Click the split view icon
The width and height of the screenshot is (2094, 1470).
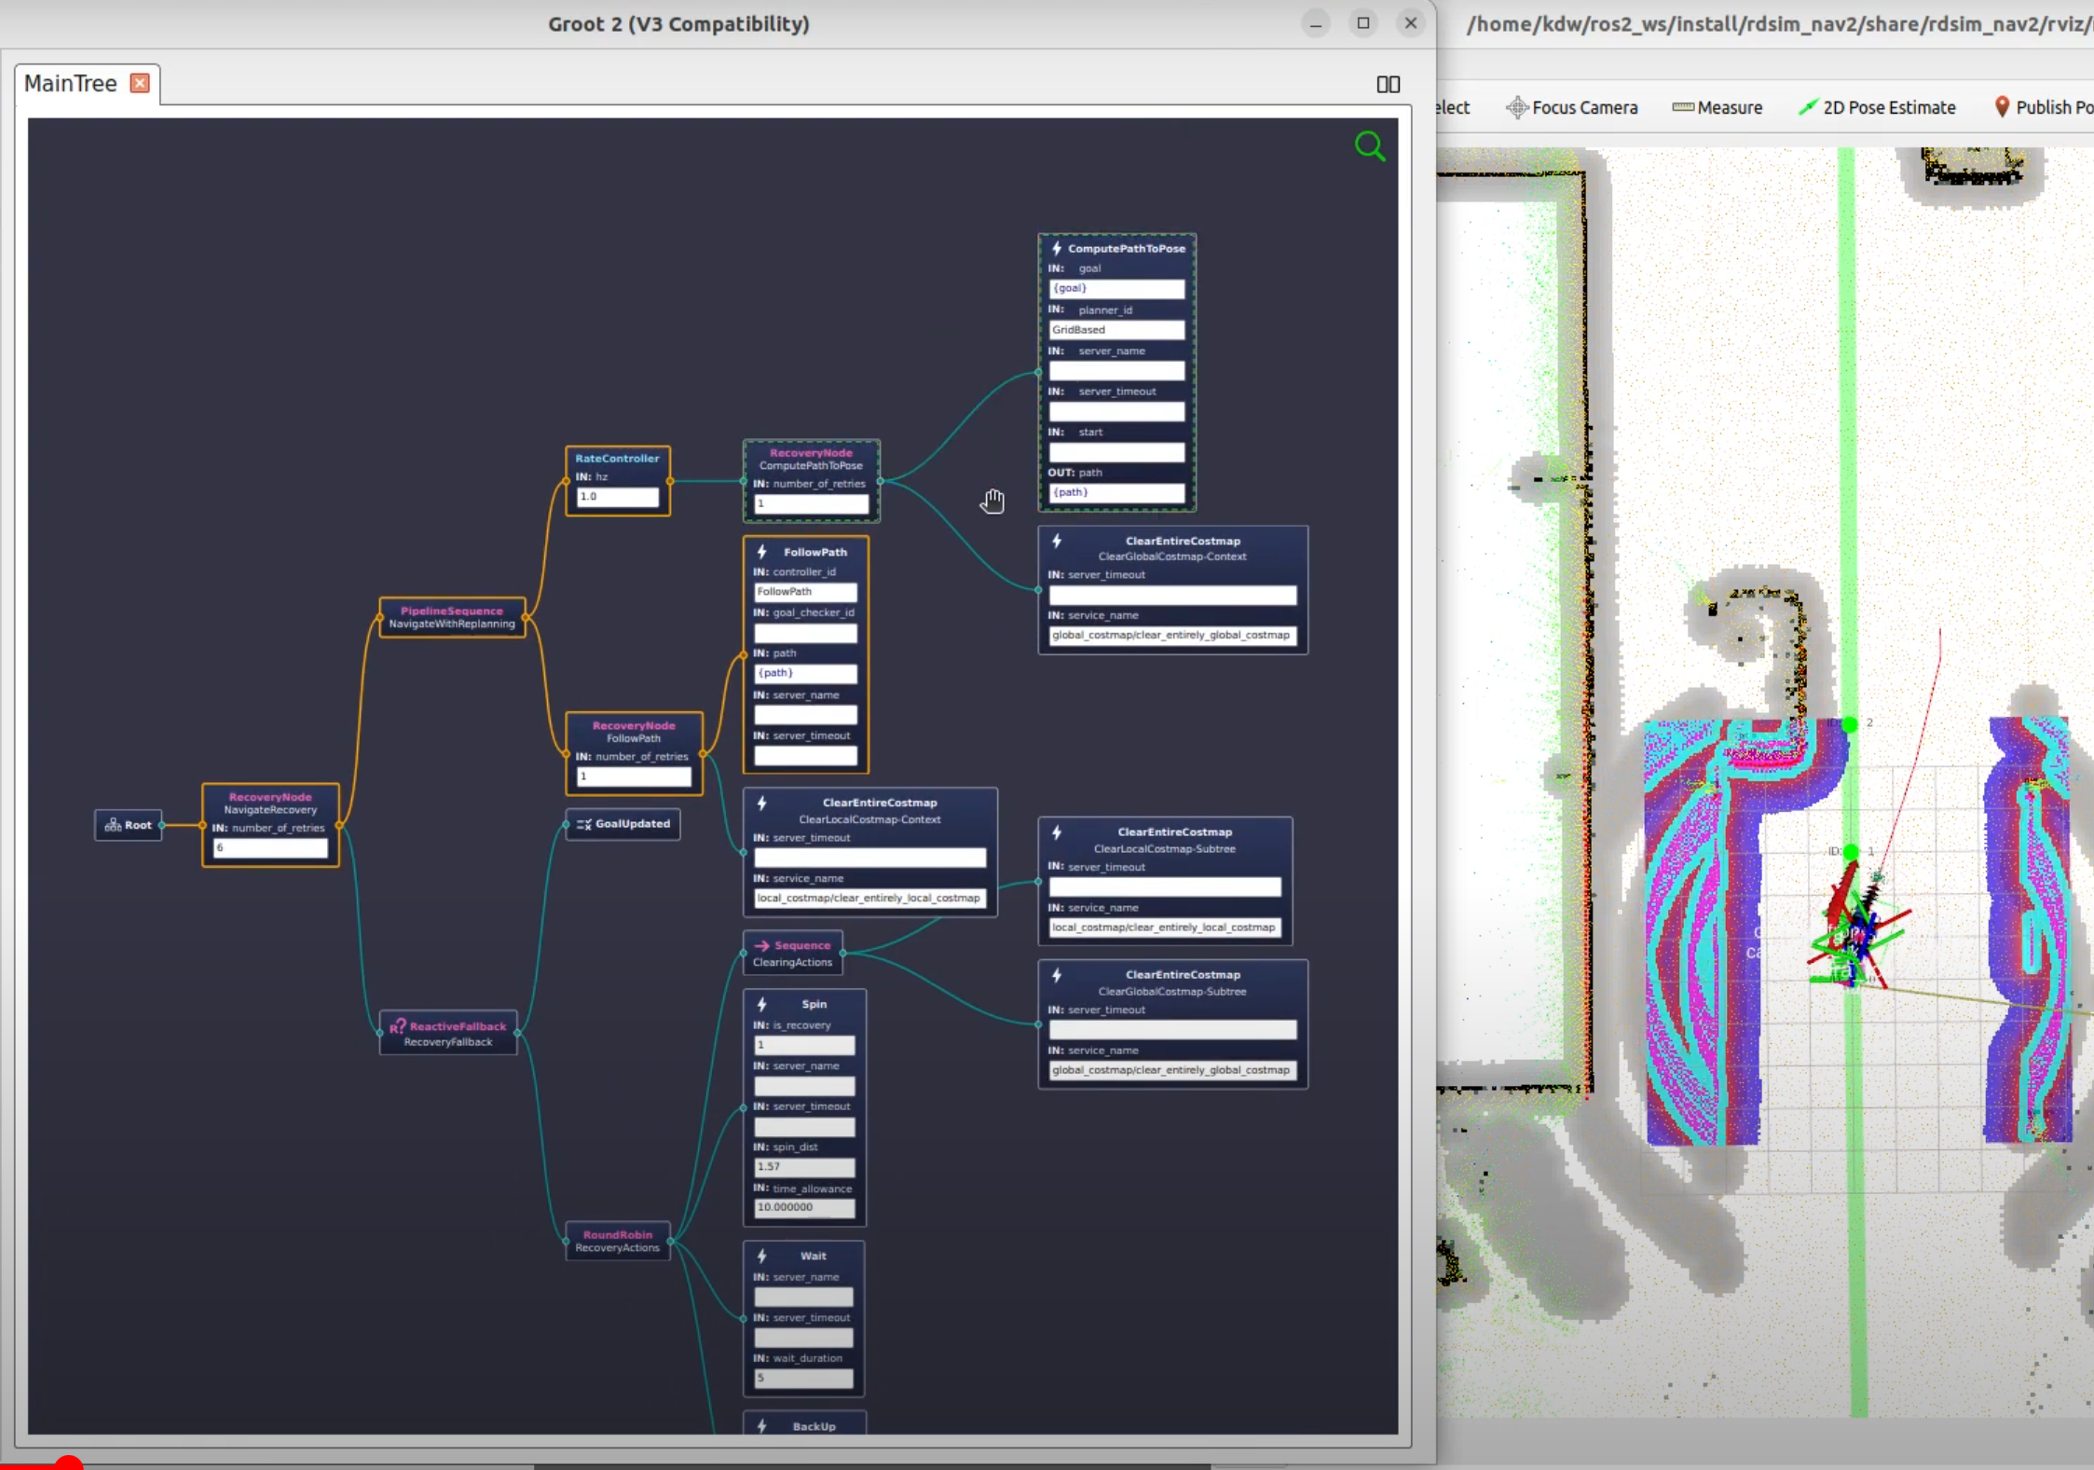1388,85
